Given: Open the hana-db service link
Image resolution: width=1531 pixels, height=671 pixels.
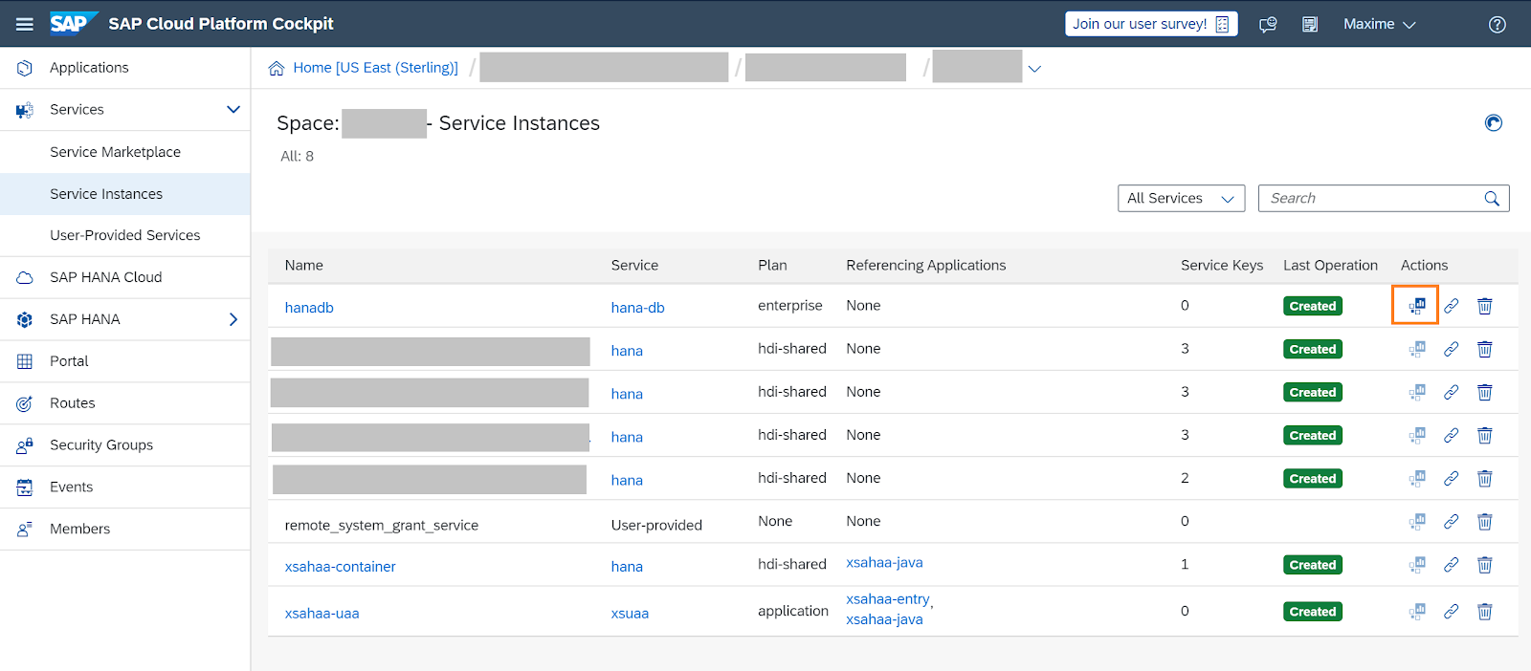Looking at the screenshot, I should point(637,308).
